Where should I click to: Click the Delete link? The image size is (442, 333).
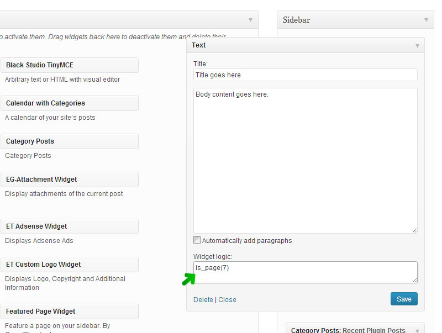[203, 300]
